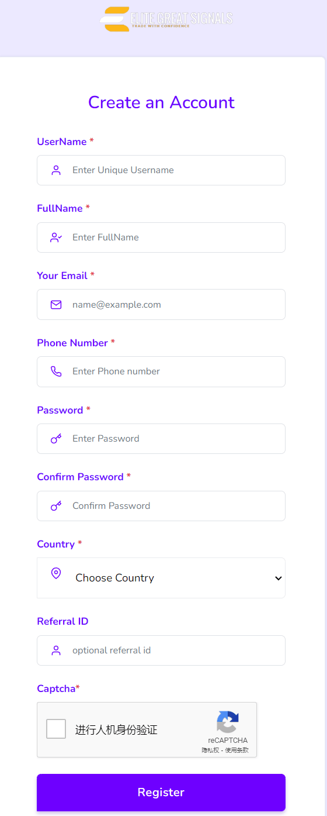The height and width of the screenshot is (816, 327).
Task: Click the user icon in the UserName field
Action: click(56, 170)
